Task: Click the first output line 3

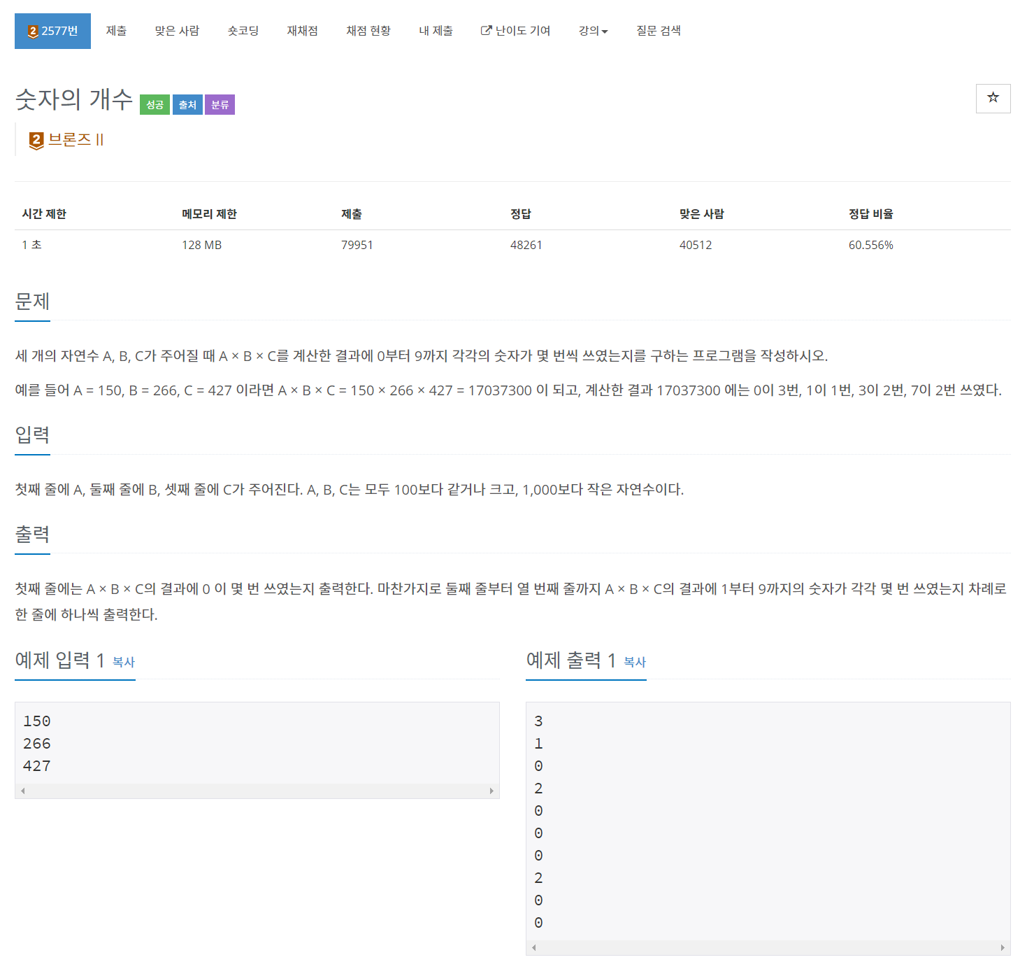Action: (538, 721)
